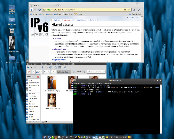Zoom out the file manager icon view
Image resolution: width=174 pixels, height=139 pixels.
(x=74, y=72)
